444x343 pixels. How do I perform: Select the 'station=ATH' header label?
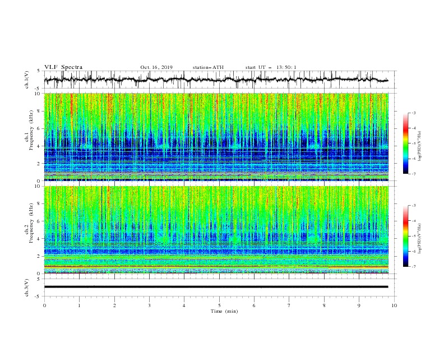coord(208,67)
